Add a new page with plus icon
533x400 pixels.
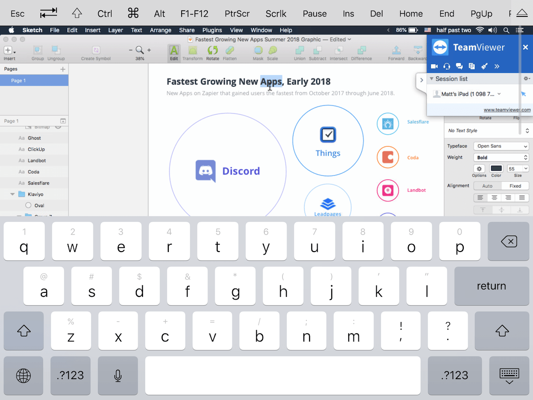point(63,69)
